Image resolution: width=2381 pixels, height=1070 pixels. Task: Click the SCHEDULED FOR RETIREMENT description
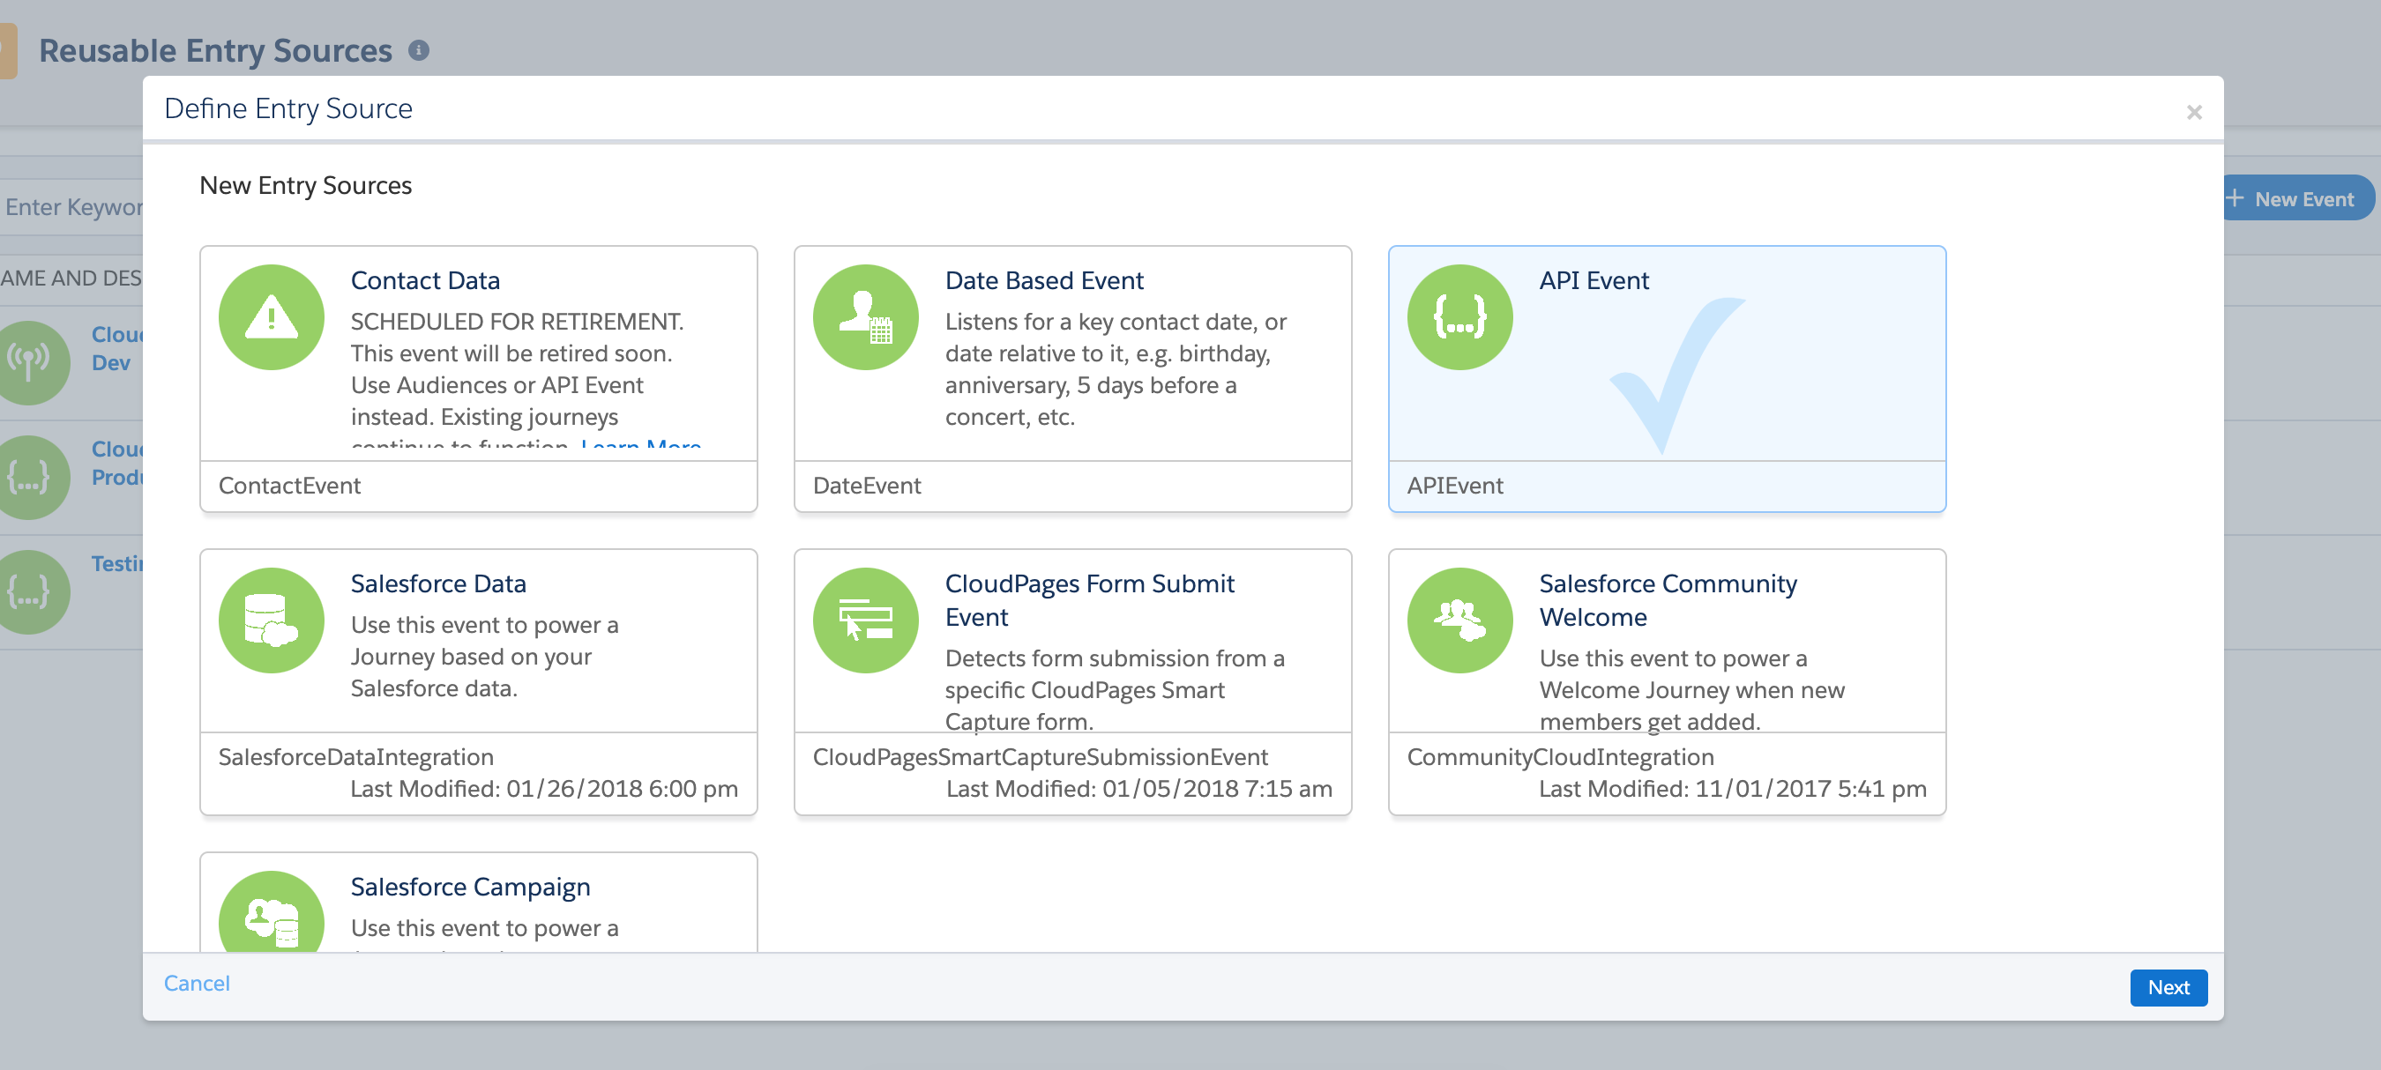pyautogui.click(x=525, y=378)
